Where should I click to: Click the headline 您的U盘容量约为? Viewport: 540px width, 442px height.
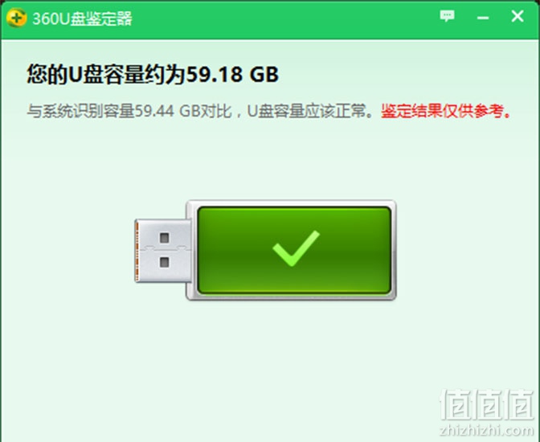point(107,74)
